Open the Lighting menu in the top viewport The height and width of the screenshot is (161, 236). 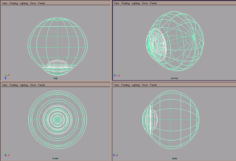pos(24,3)
